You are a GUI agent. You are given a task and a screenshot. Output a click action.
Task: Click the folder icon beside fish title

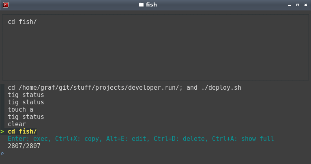point(141,5)
